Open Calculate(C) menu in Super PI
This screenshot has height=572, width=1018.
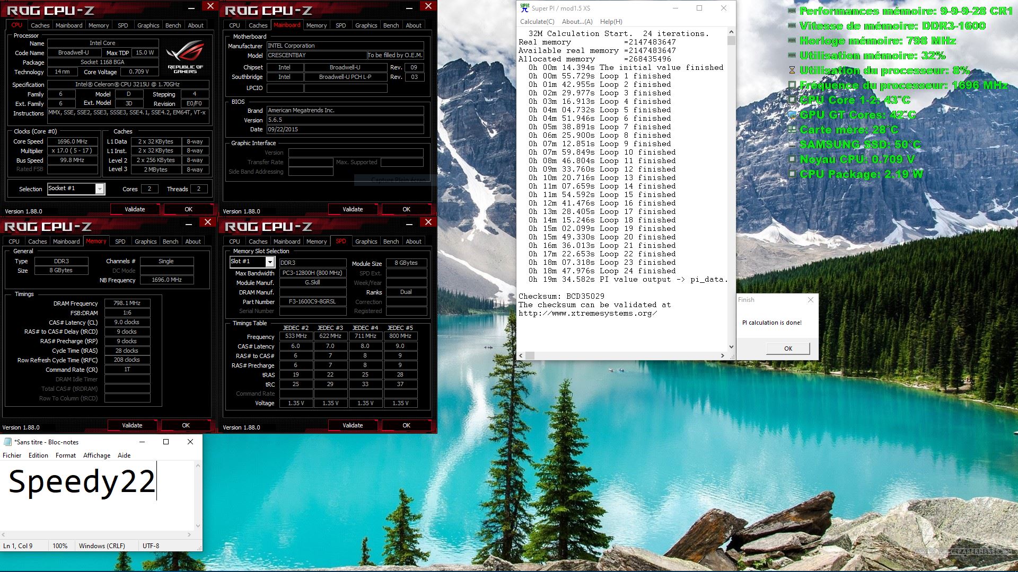537,22
